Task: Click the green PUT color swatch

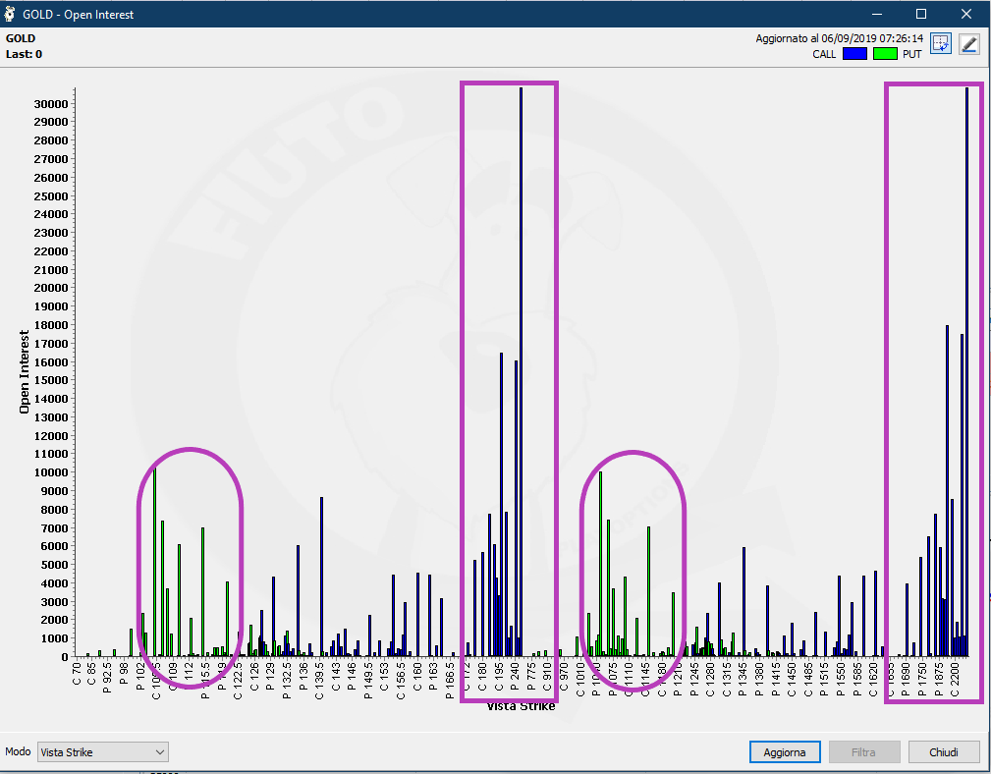Action: point(885,54)
